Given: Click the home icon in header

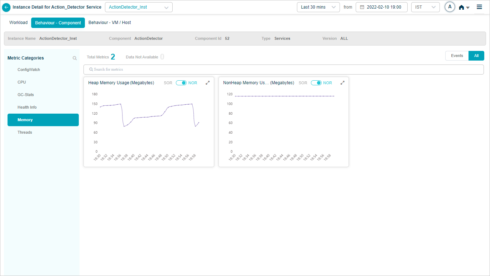Looking at the screenshot, I should point(462,8).
